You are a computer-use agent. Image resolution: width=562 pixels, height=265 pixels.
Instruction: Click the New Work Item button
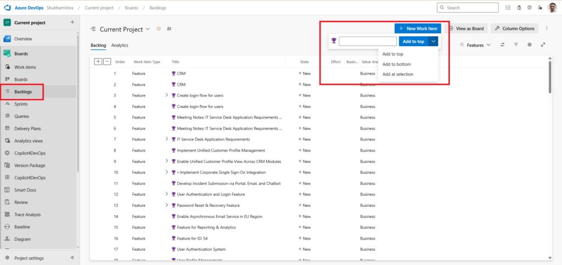pos(417,28)
